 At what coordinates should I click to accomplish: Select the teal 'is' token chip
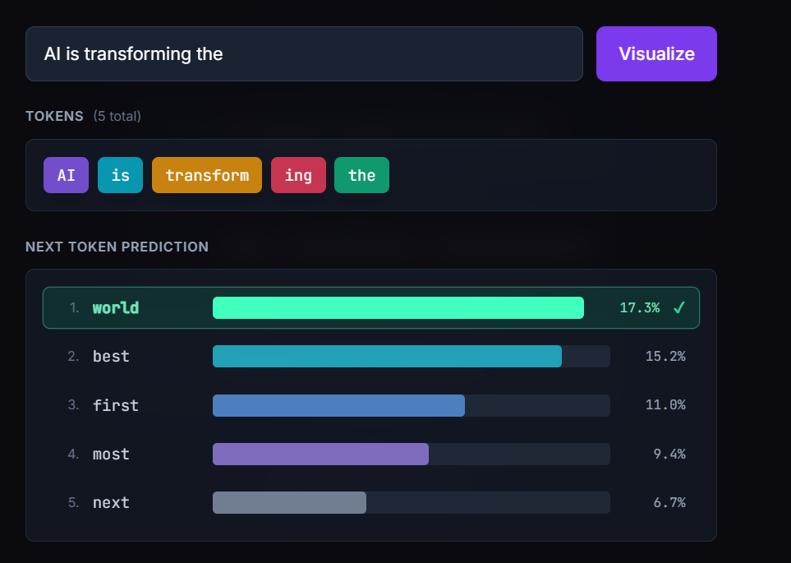pyautogui.click(x=120, y=175)
